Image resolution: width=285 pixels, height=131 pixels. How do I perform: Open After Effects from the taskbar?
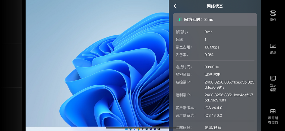(154, 129)
